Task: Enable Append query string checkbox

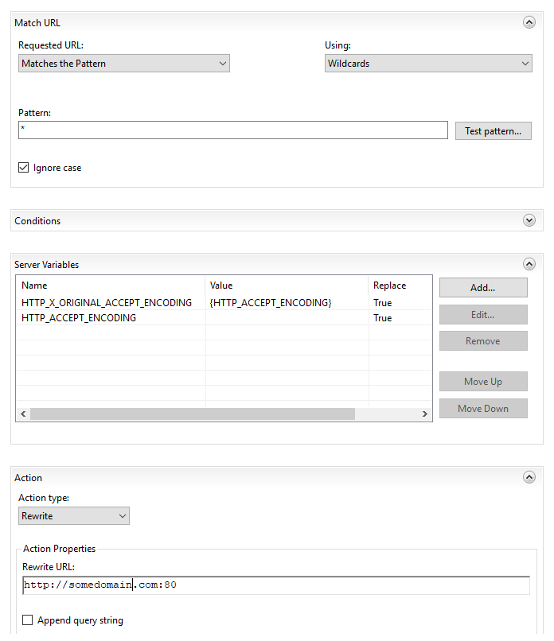Action: tap(27, 620)
